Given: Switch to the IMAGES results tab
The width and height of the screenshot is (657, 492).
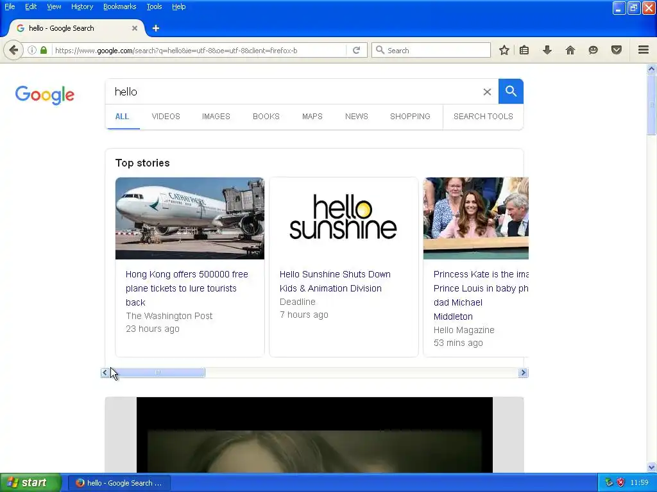Looking at the screenshot, I should (x=216, y=117).
